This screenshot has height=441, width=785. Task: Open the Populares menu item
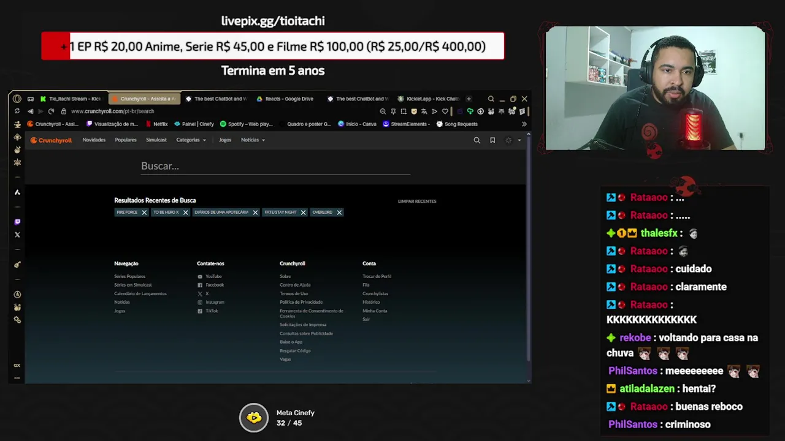point(126,140)
